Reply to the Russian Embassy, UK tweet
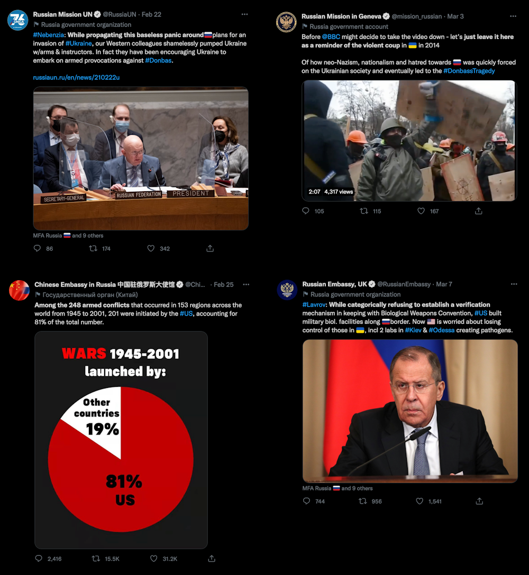Viewport: 529px width, 575px height. coord(306,501)
